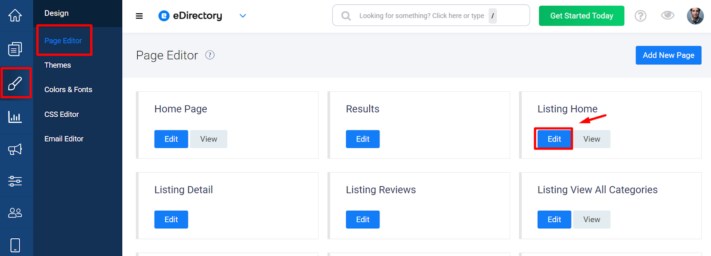
Task: Click the 'Listing Detail' card title
Action: (x=184, y=190)
